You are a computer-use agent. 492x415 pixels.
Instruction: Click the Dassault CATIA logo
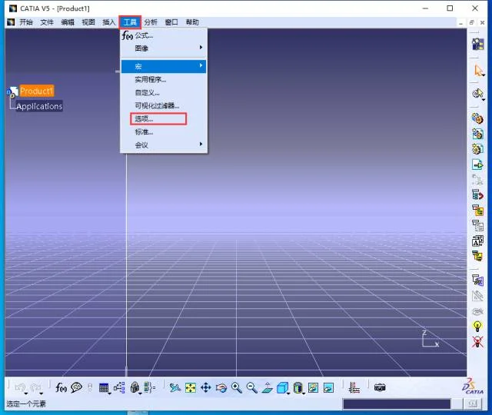(473, 387)
